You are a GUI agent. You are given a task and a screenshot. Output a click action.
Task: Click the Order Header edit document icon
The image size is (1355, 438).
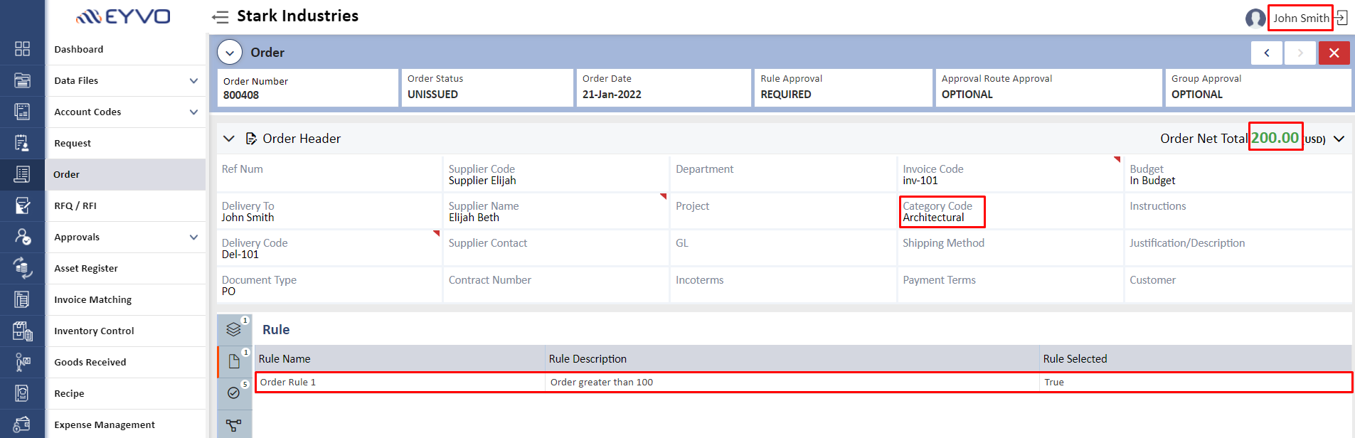[x=251, y=139]
